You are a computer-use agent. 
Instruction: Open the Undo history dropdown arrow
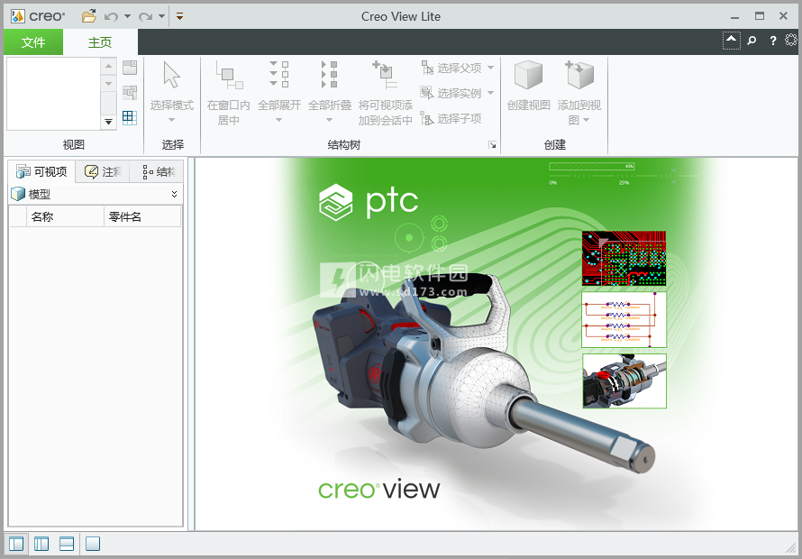click(x=127, y=16)
